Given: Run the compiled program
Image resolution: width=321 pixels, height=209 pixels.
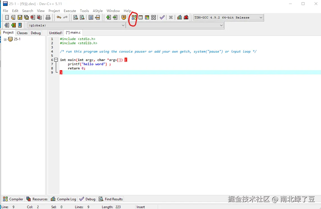Looking at the screenshot, I should coord(140,17).
